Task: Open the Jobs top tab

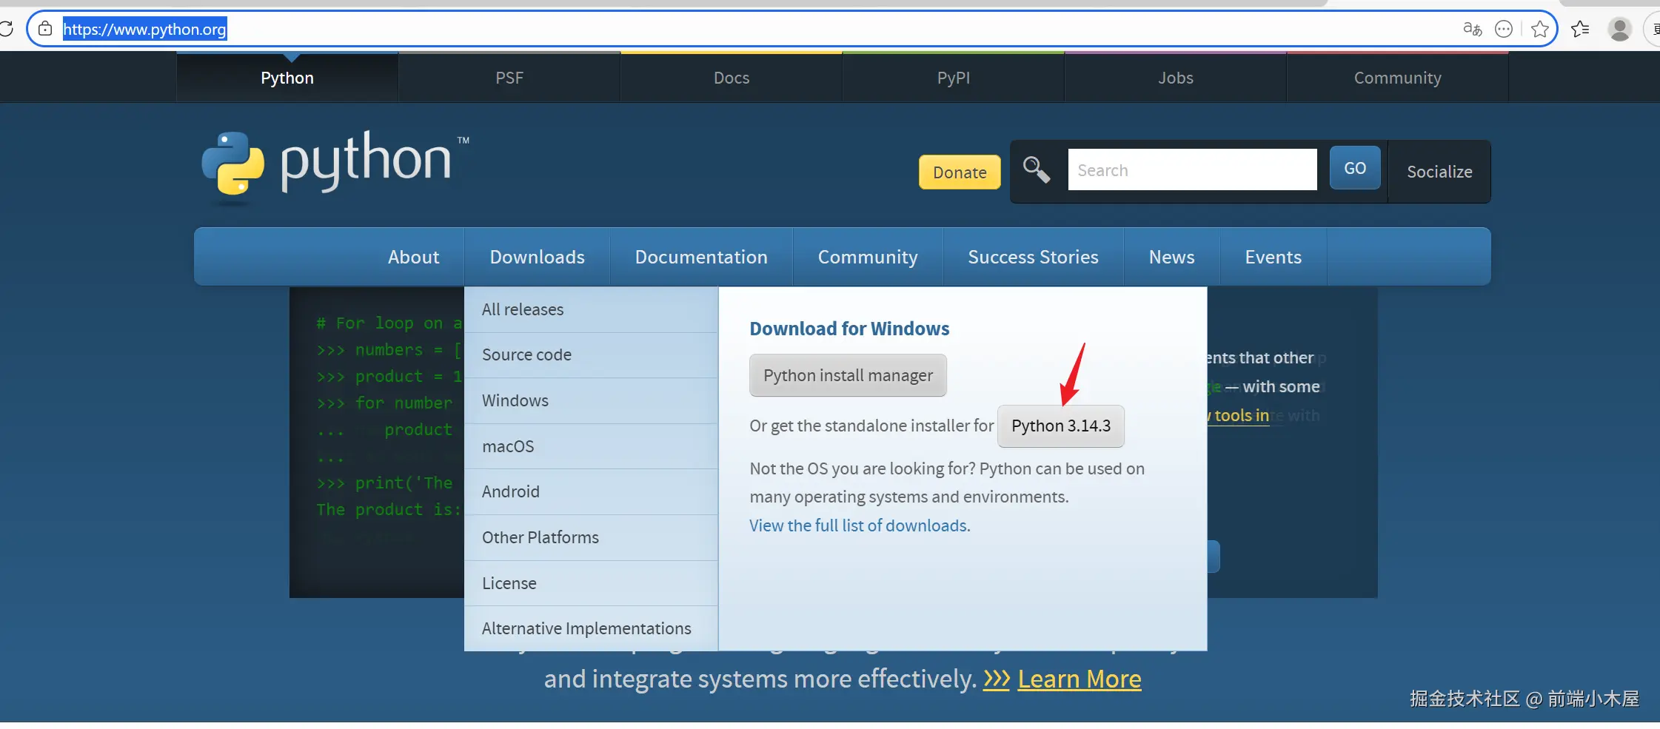Action: (1176, 78)
